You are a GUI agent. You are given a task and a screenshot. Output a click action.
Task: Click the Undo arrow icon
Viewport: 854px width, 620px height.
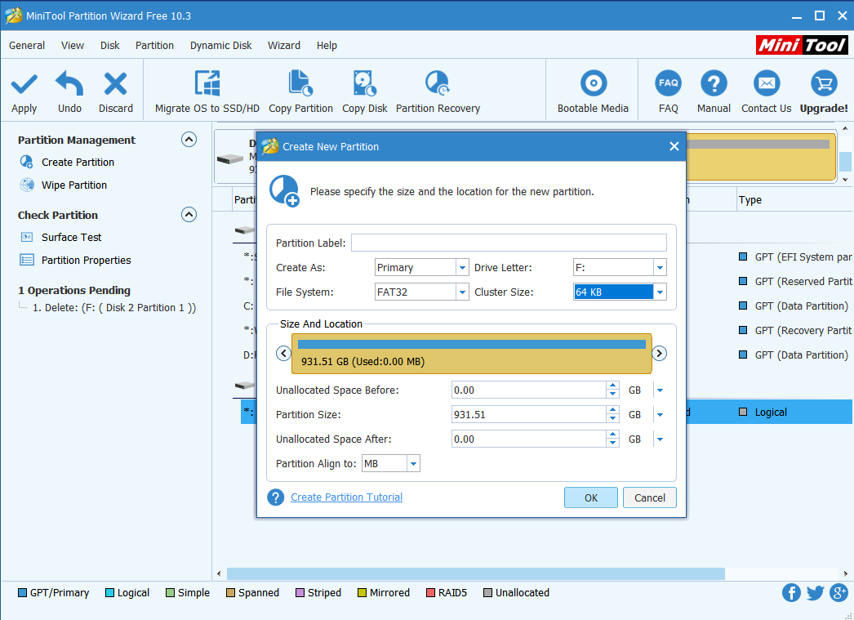[x=69, y=84]
